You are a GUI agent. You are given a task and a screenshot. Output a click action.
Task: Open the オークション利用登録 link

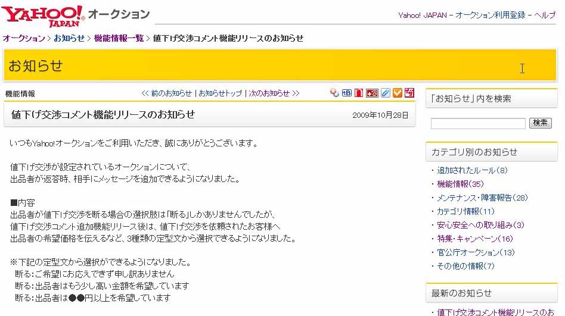point(490,15)
